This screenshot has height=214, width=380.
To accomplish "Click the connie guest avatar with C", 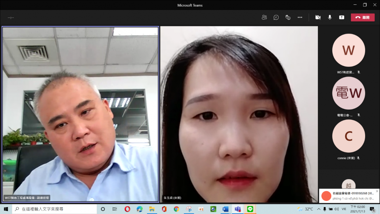I will (348, 136).
